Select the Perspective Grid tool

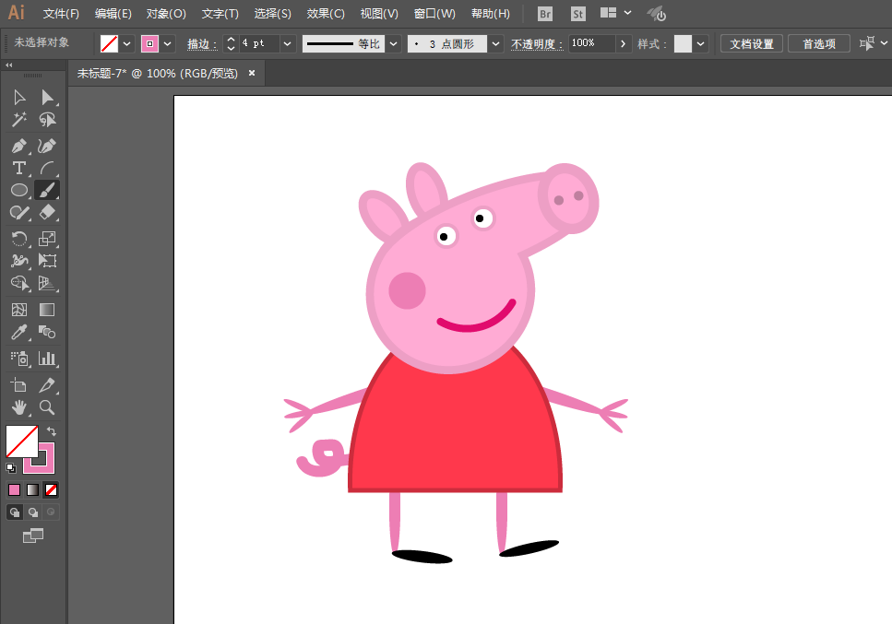coord(47,283)
